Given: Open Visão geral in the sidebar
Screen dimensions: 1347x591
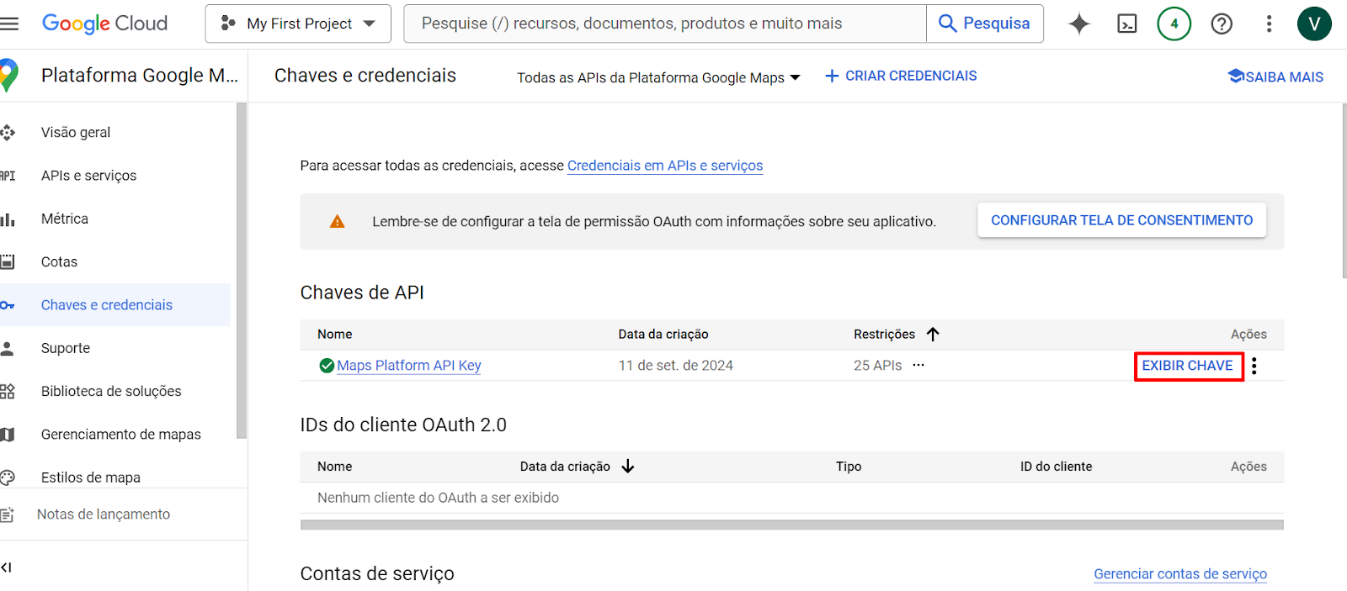Looking at the screenshot, I should [x=76, y=132].
